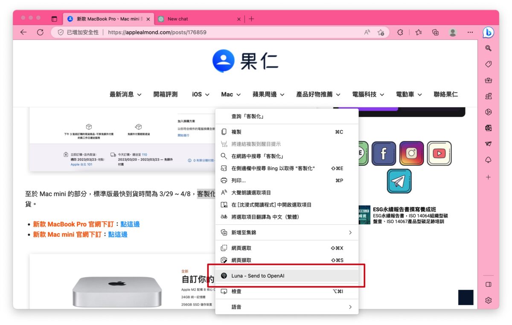The image size is (512, 325).
Task: Choose 在側邊欄中搜尋 Bing menu entry
Action: [x=287, y=168]
